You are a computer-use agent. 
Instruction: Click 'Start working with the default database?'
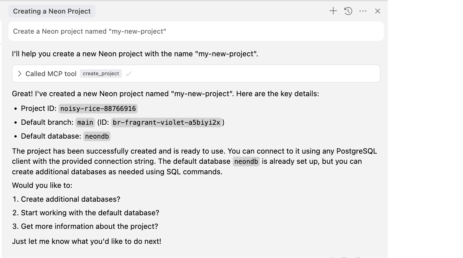point(90,213)
